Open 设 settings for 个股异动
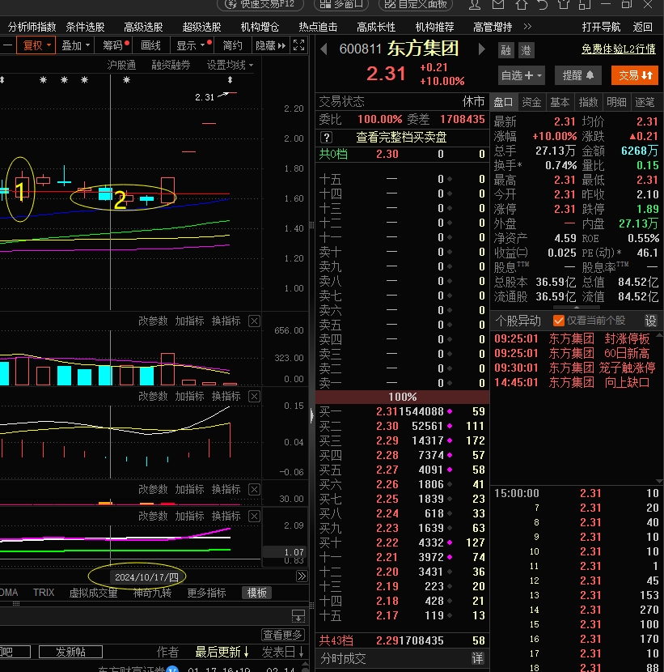Viewport: 664px width, 672px height. tap(651, 321)
